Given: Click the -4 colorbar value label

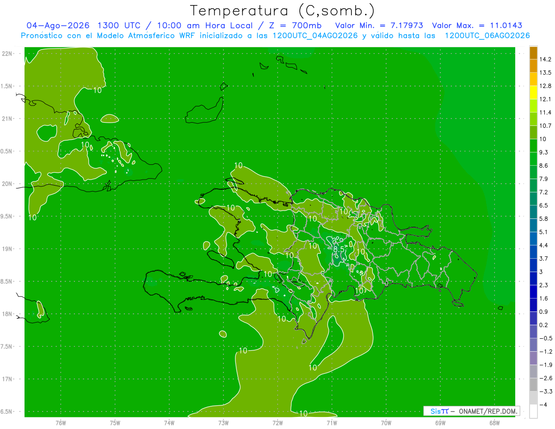Looking at the screenshot, I should [x=543, y=405].
